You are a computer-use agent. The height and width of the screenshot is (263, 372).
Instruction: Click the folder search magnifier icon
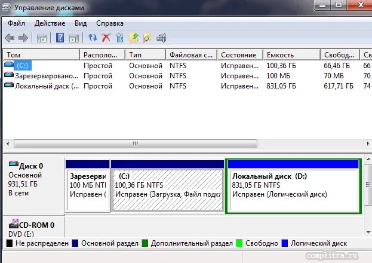tap(147, 38)
